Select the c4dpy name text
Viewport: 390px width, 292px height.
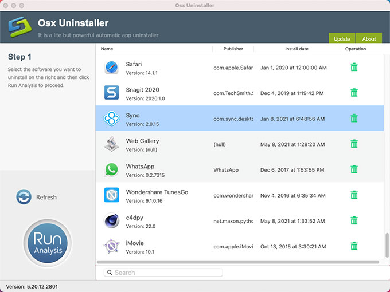coord(135,218)
